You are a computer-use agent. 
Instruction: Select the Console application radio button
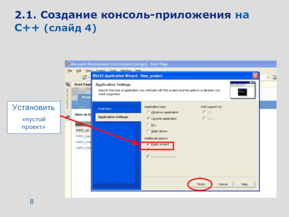point(148,119)
